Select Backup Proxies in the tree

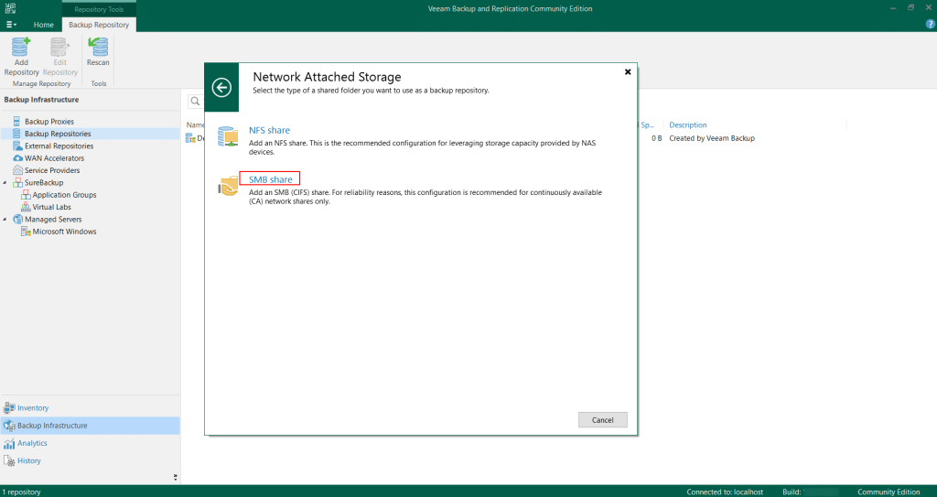click(x=49, y=122)
